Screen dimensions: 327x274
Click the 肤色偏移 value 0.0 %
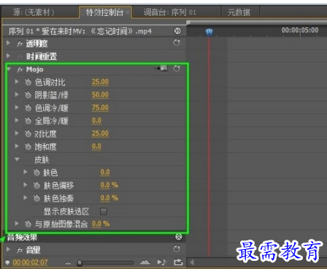pyautogui.click(x=109, y=185)
